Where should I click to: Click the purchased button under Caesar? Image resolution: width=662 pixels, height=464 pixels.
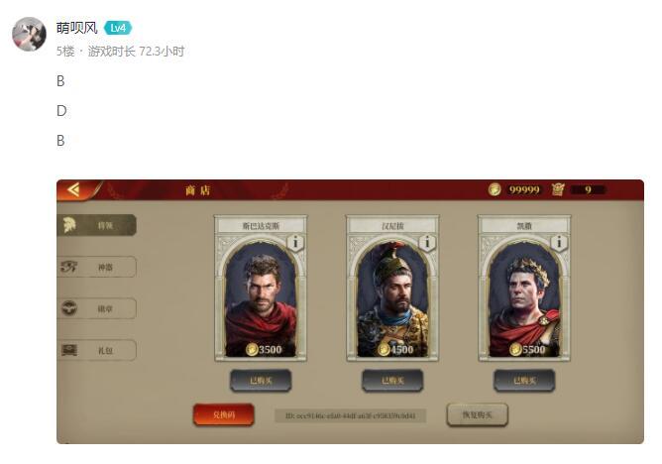click(x=524, y=381)
